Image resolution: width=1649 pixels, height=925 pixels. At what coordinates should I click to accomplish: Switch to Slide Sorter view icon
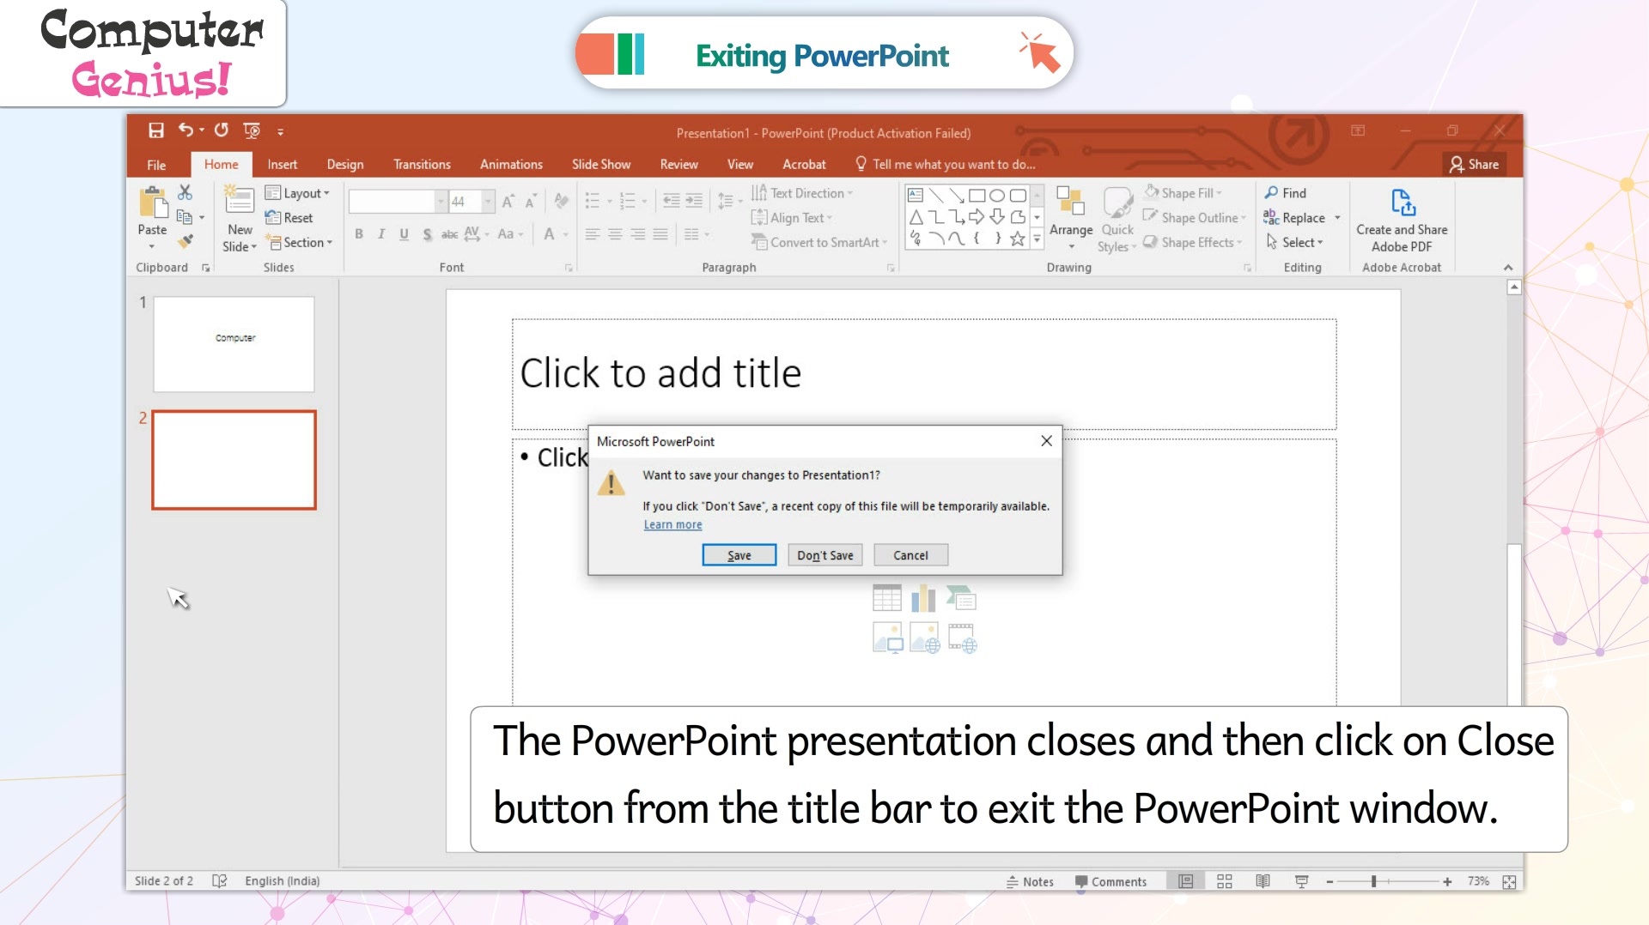(x=1225, y=881)
